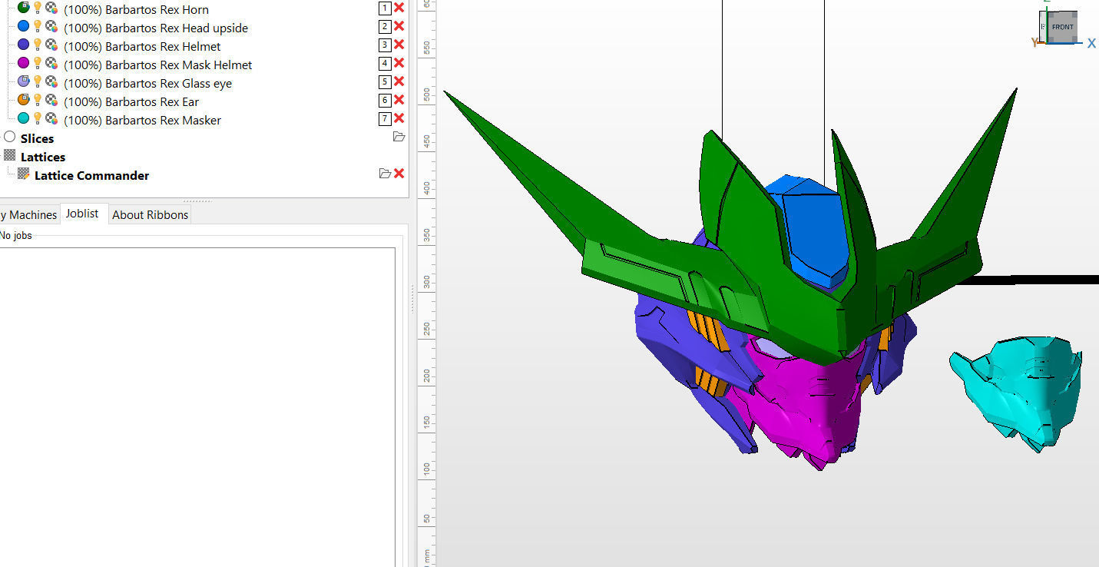Open texture and color icon for Rex Masker
This screenshot has height=567, width=1099.
(x=51, y=118)
